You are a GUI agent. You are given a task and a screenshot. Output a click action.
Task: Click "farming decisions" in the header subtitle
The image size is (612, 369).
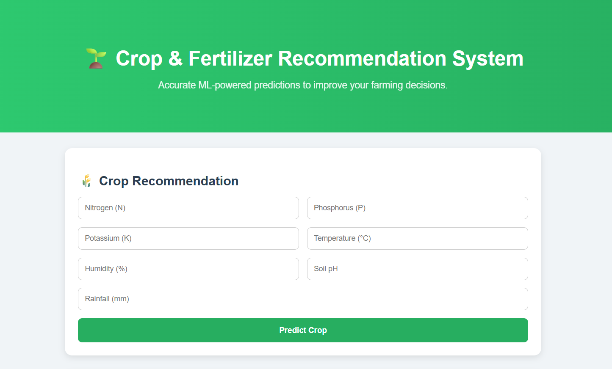point(409,85)
